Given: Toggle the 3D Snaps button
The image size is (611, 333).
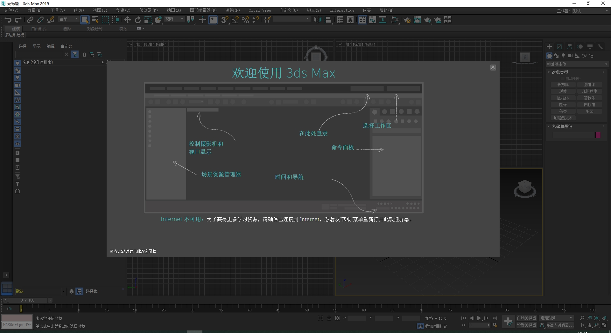Looking at the screenshot, I should tap(225, 20).
